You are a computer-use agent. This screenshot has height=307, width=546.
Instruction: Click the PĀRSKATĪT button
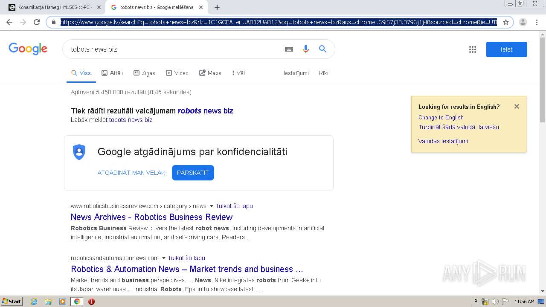193,173
